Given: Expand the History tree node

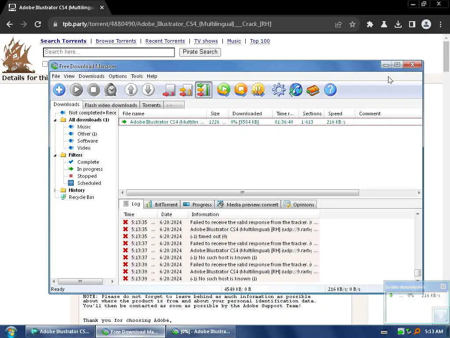Looking at the screenshot, I should tap(55, 190).
